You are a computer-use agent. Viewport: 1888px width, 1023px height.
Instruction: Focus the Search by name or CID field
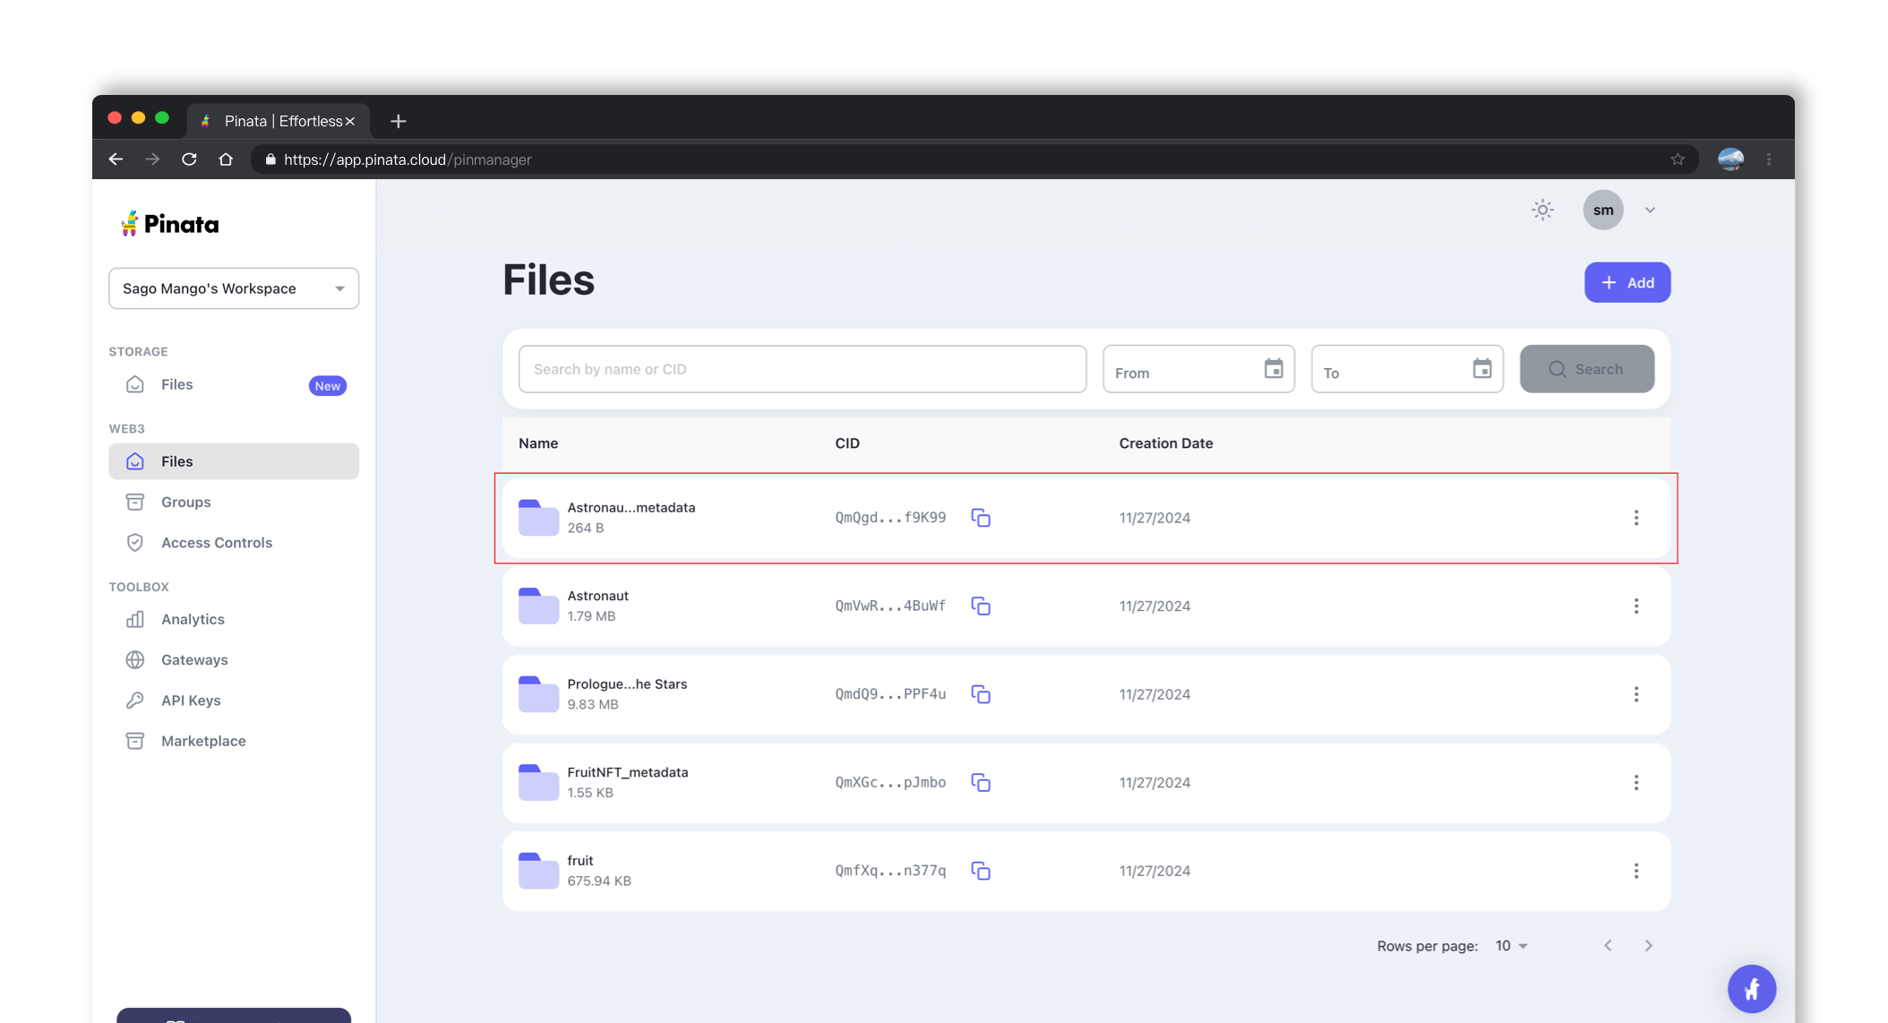pos(802,369)
